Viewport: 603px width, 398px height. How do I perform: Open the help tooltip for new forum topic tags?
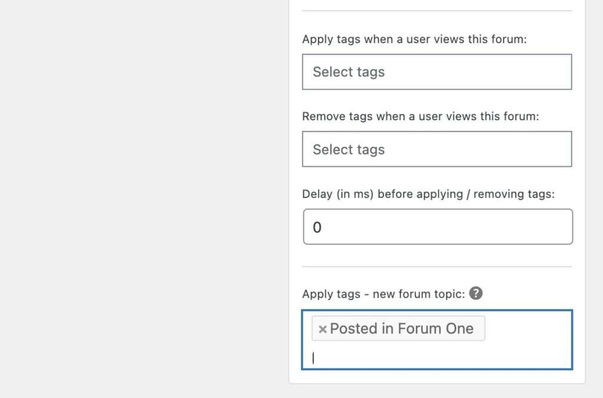(x=476, y=293)
